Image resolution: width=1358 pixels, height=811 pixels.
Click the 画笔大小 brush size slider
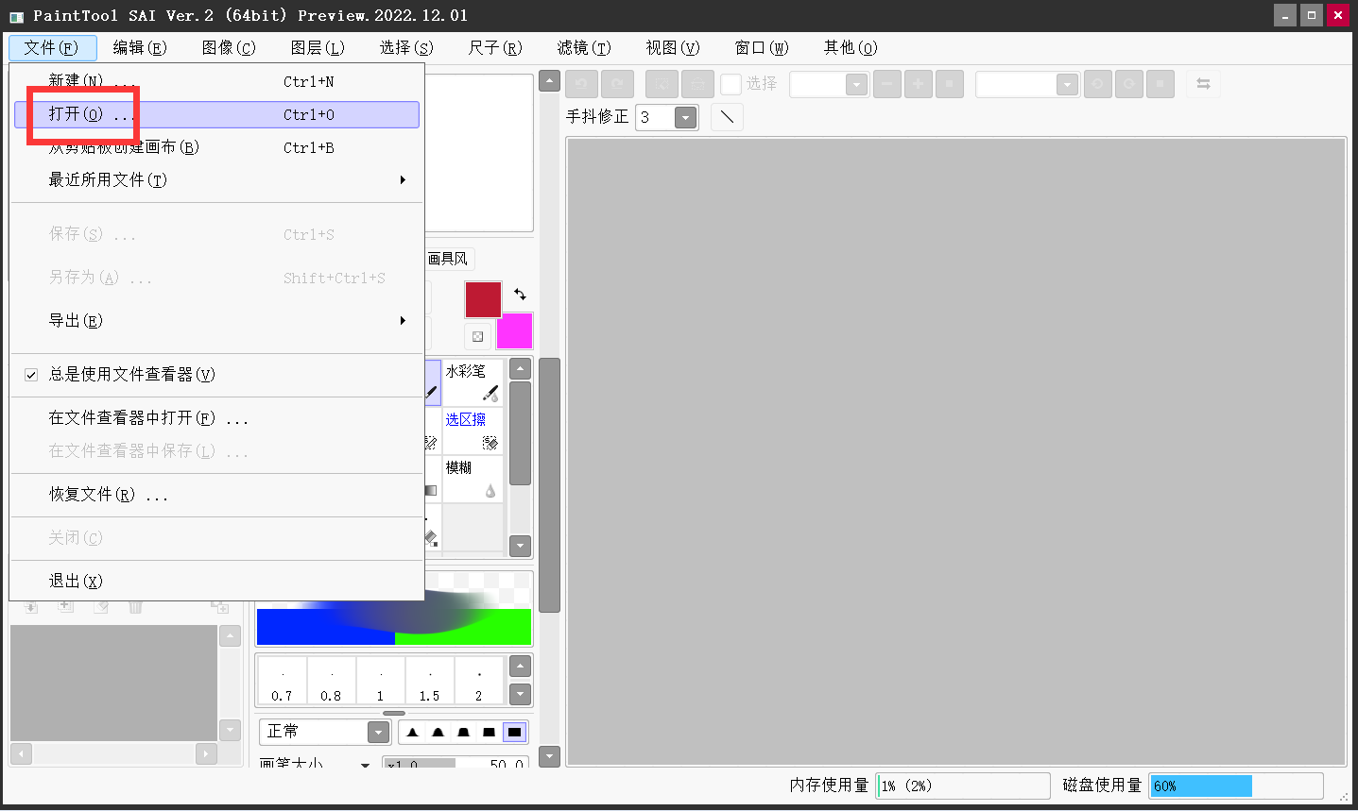click(455, 763)
